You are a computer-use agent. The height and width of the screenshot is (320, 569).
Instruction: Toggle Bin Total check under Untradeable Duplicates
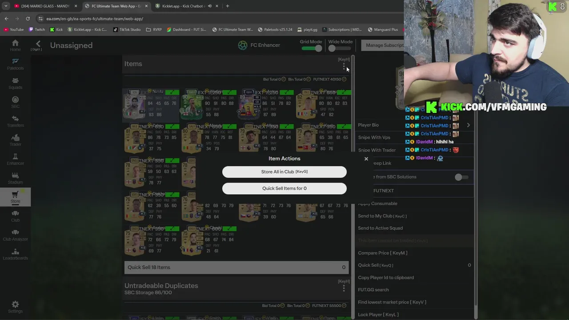pyautogui.click(x=309, y=306)
